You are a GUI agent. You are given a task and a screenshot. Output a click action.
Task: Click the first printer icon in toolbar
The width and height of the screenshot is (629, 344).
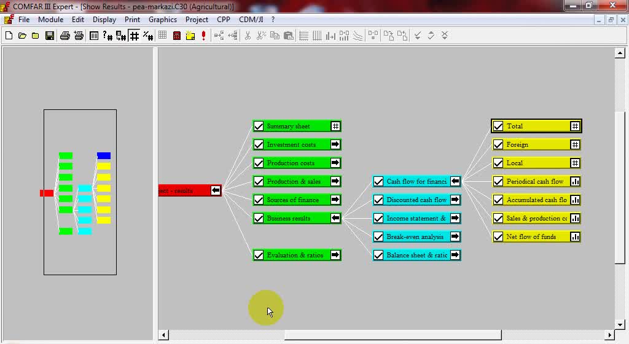coord(65,36)
